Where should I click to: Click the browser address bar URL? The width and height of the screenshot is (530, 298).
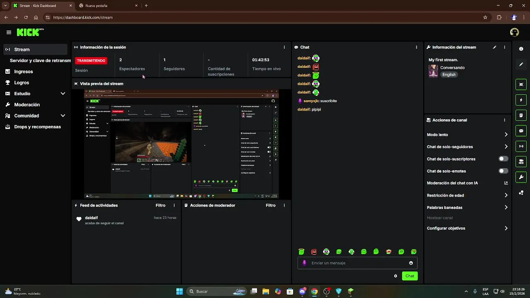tap(83, 17)
